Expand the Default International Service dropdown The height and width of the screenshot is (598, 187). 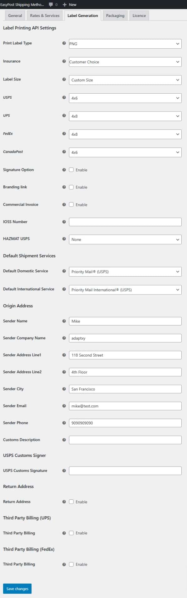(x=125, y=290)
